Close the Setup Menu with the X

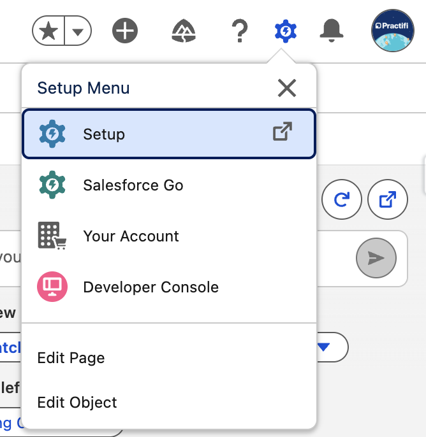point(287,88)
